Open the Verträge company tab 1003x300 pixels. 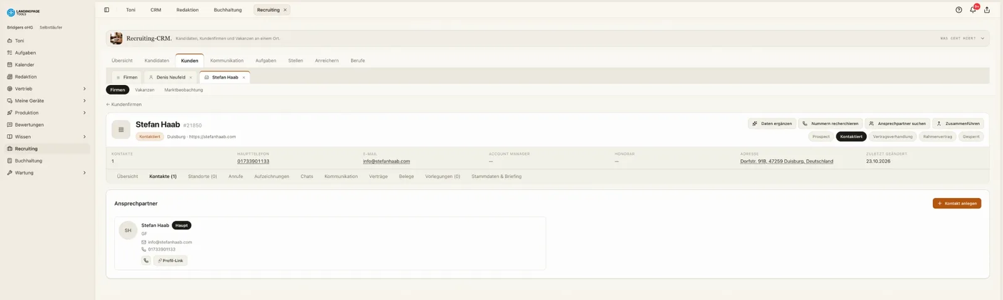[378, 177]
